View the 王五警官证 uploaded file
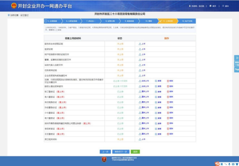 (x=158, y=134)
